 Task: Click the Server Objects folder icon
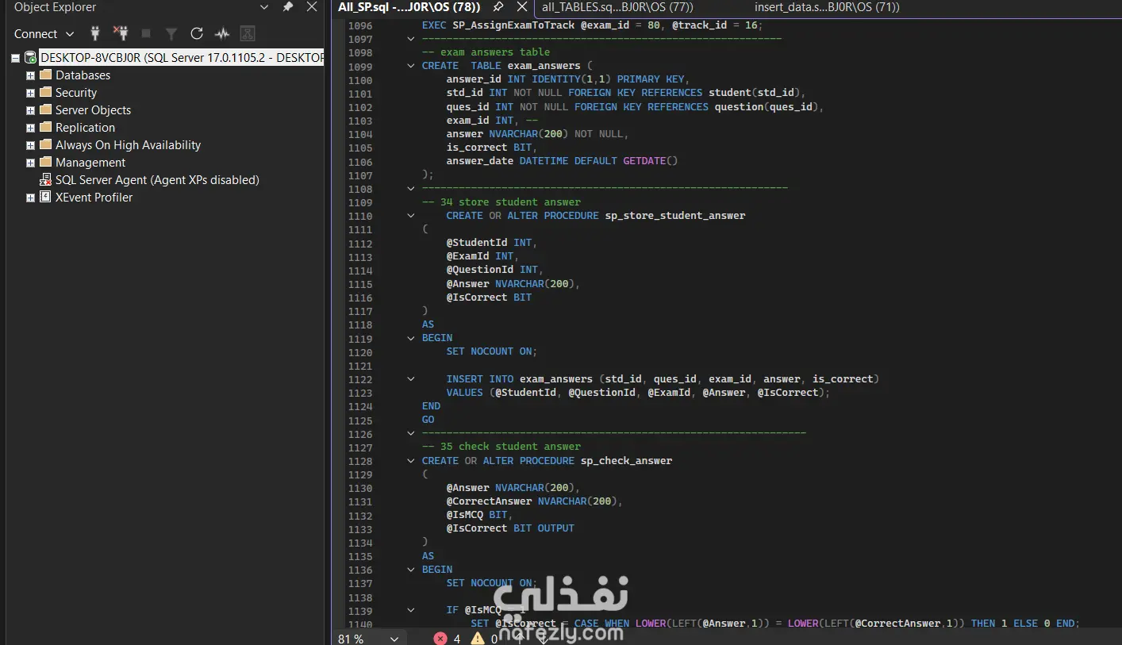[45, 109]
